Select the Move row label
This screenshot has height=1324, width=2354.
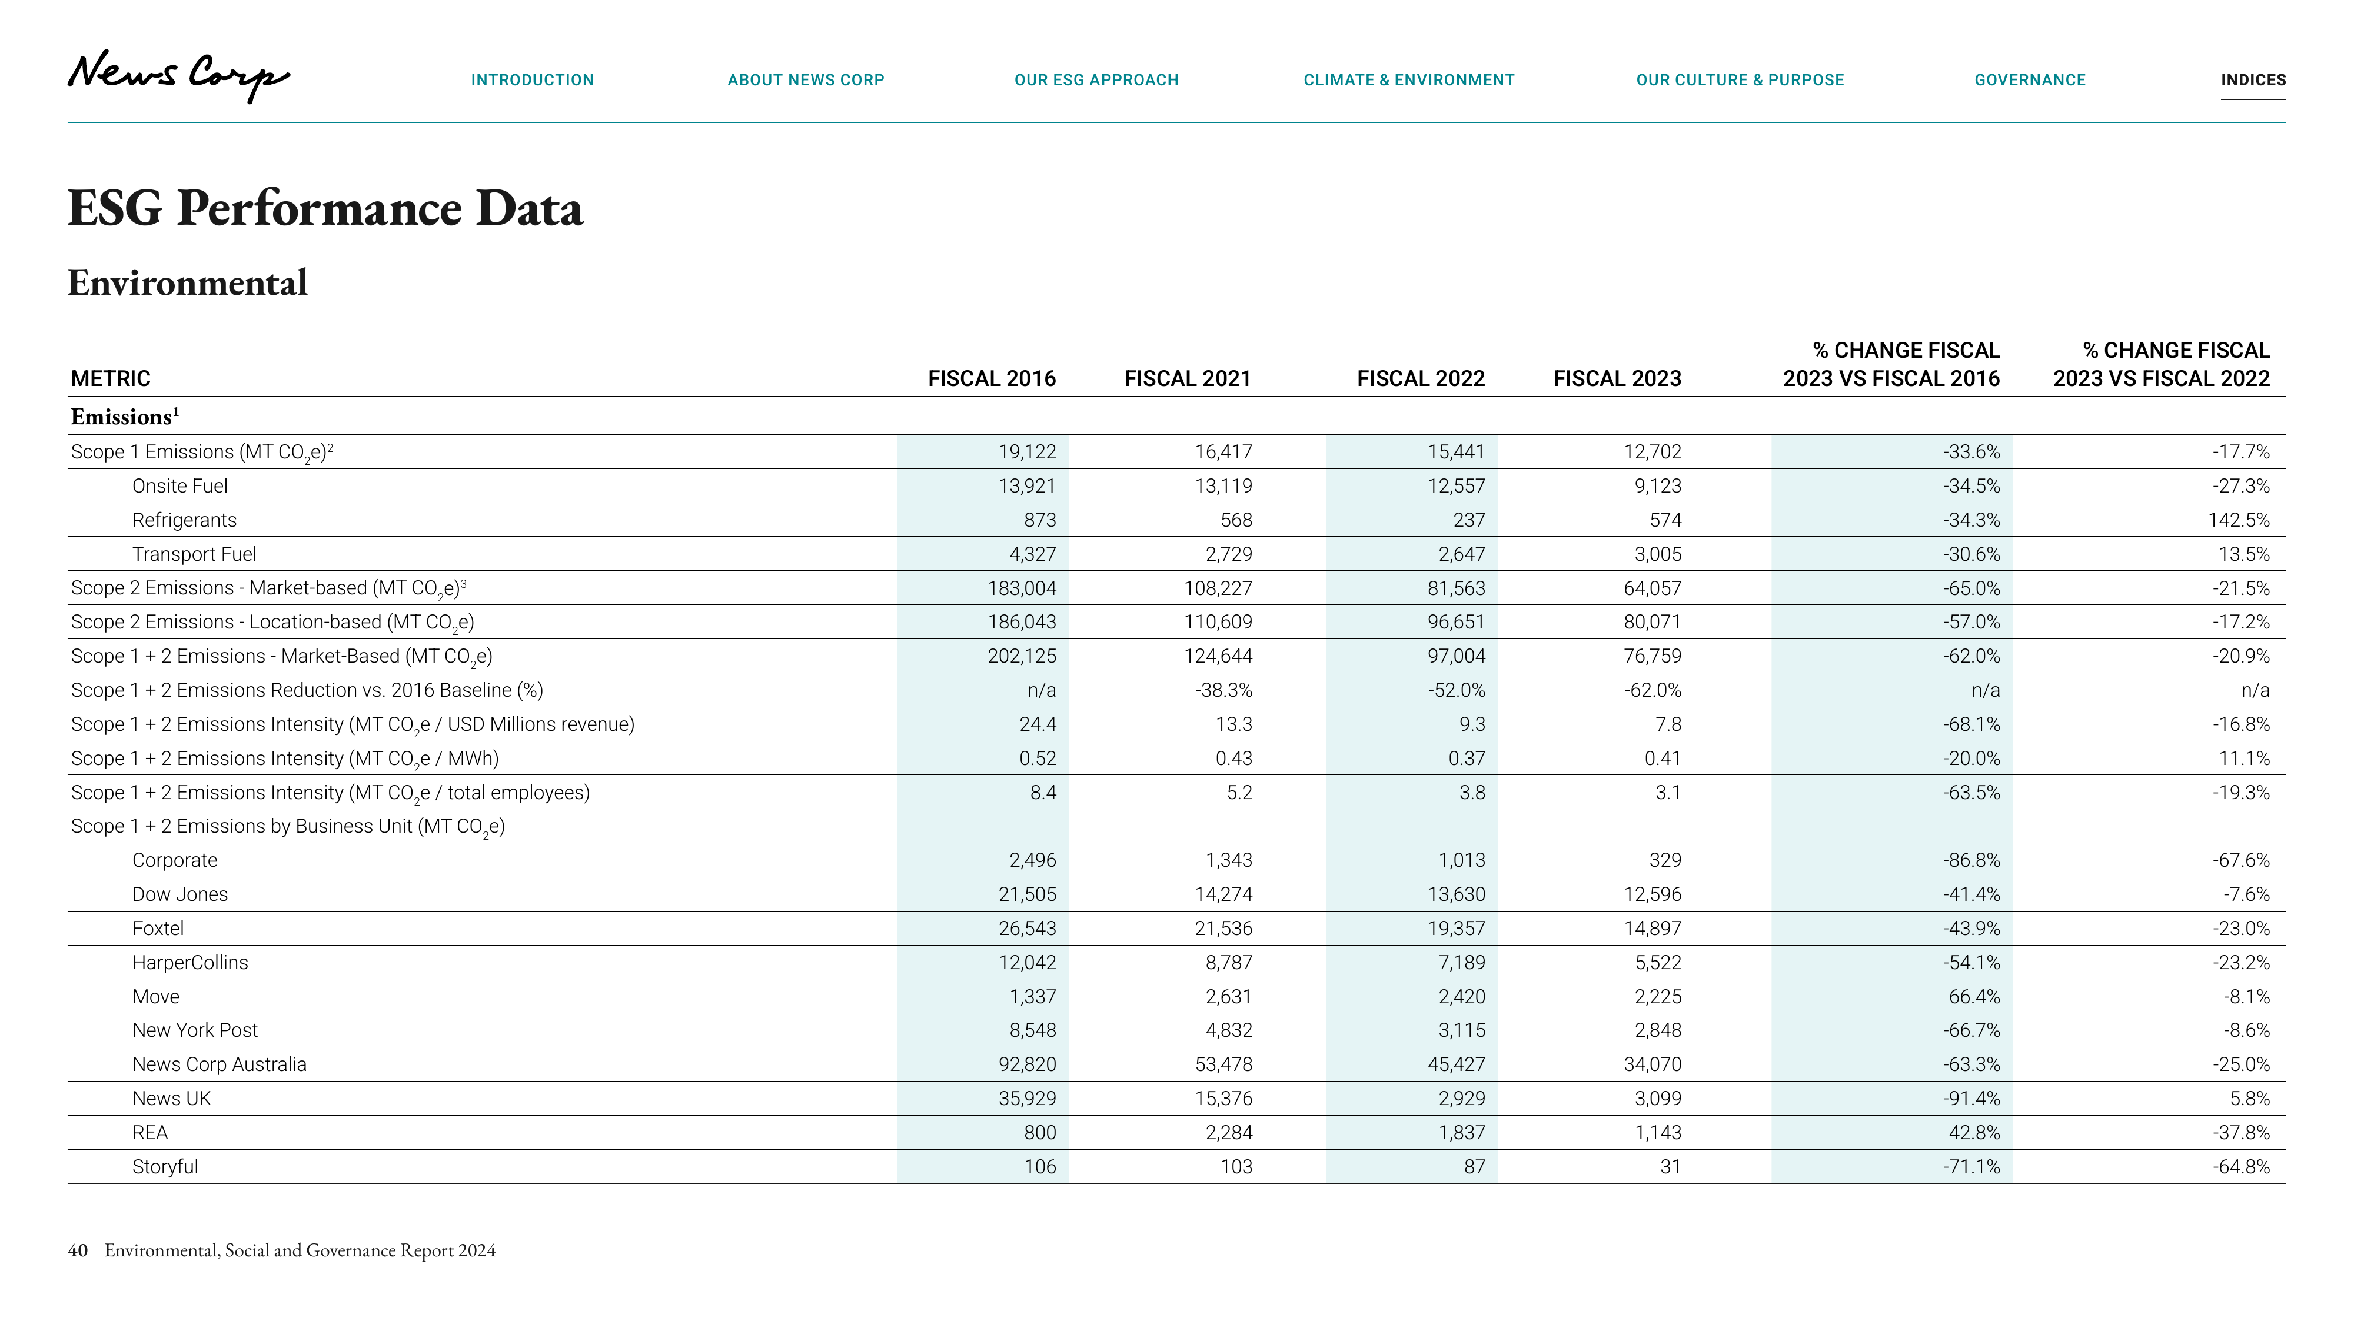157,996
